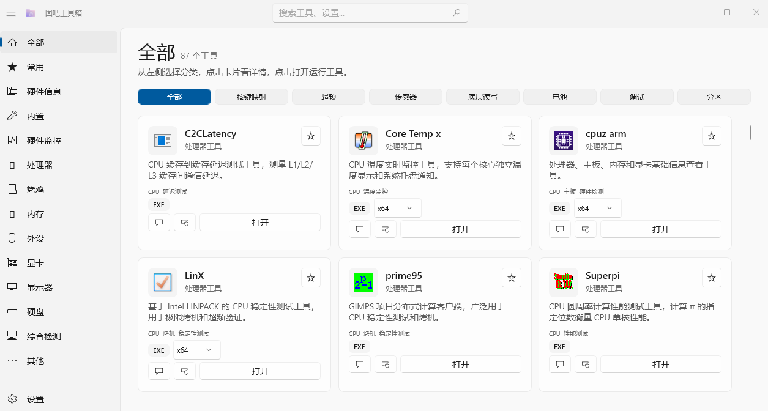Click the 图吧工具箱 app title icon
Screen dimensions: 768x411
31,13
